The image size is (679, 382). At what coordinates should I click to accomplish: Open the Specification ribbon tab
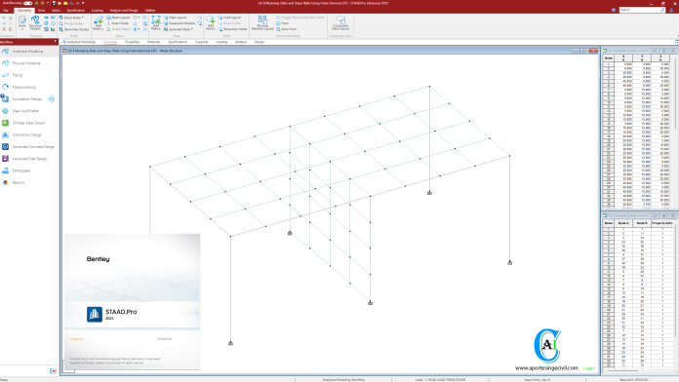coord(76,10)
